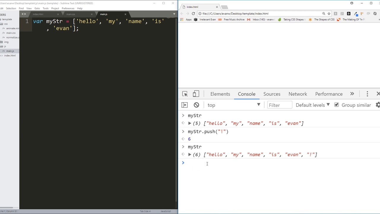Image resolution: width=380 pixels, height=214 pixels.
Task: Click the console Filter input field
Action: [x=280, y=105]
